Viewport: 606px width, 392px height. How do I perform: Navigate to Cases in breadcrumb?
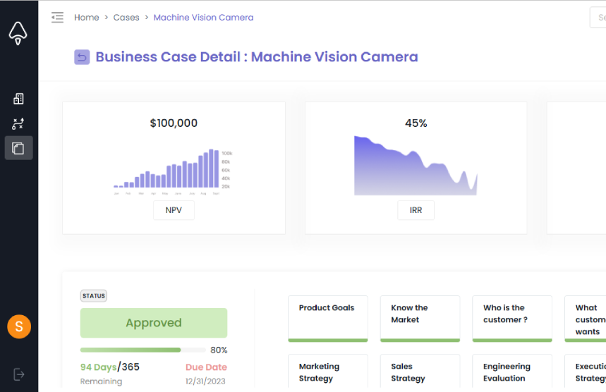point(126,18)
